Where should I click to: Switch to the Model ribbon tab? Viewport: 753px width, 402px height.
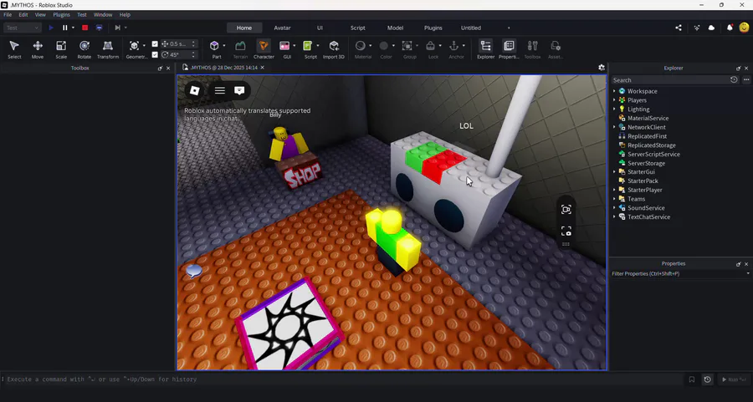(395, 28)
